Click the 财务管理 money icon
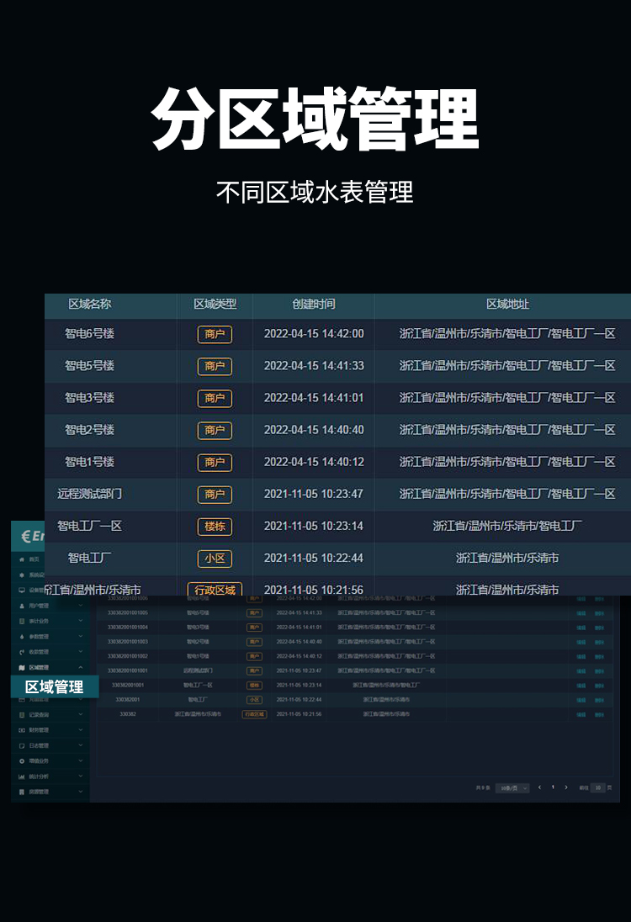The height and width of the screenshot is (922, 631). coord(22,730)
